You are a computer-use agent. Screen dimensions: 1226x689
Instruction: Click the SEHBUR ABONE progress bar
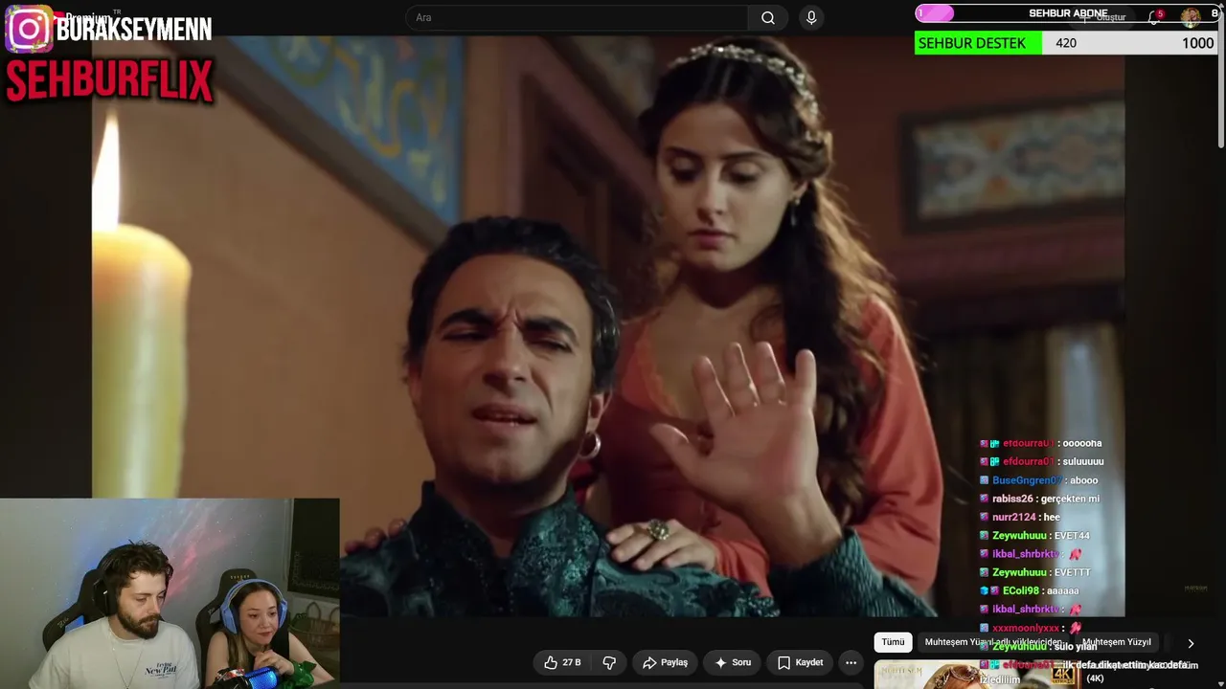(1067, 13)
